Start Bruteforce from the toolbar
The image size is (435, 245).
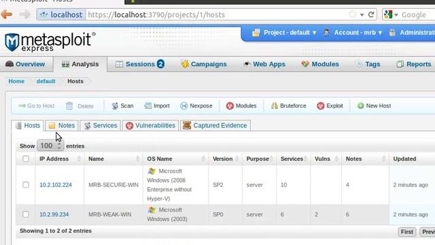tap(288, 106)
